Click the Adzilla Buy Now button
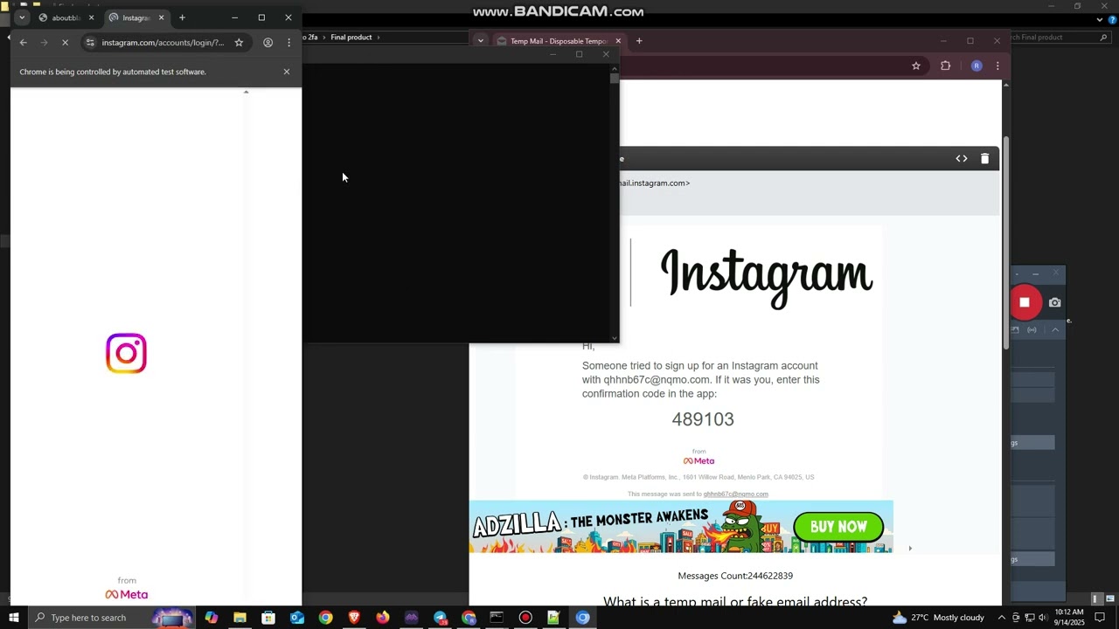 click(x=838, y=527)
